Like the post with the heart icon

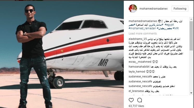(131, 100)
